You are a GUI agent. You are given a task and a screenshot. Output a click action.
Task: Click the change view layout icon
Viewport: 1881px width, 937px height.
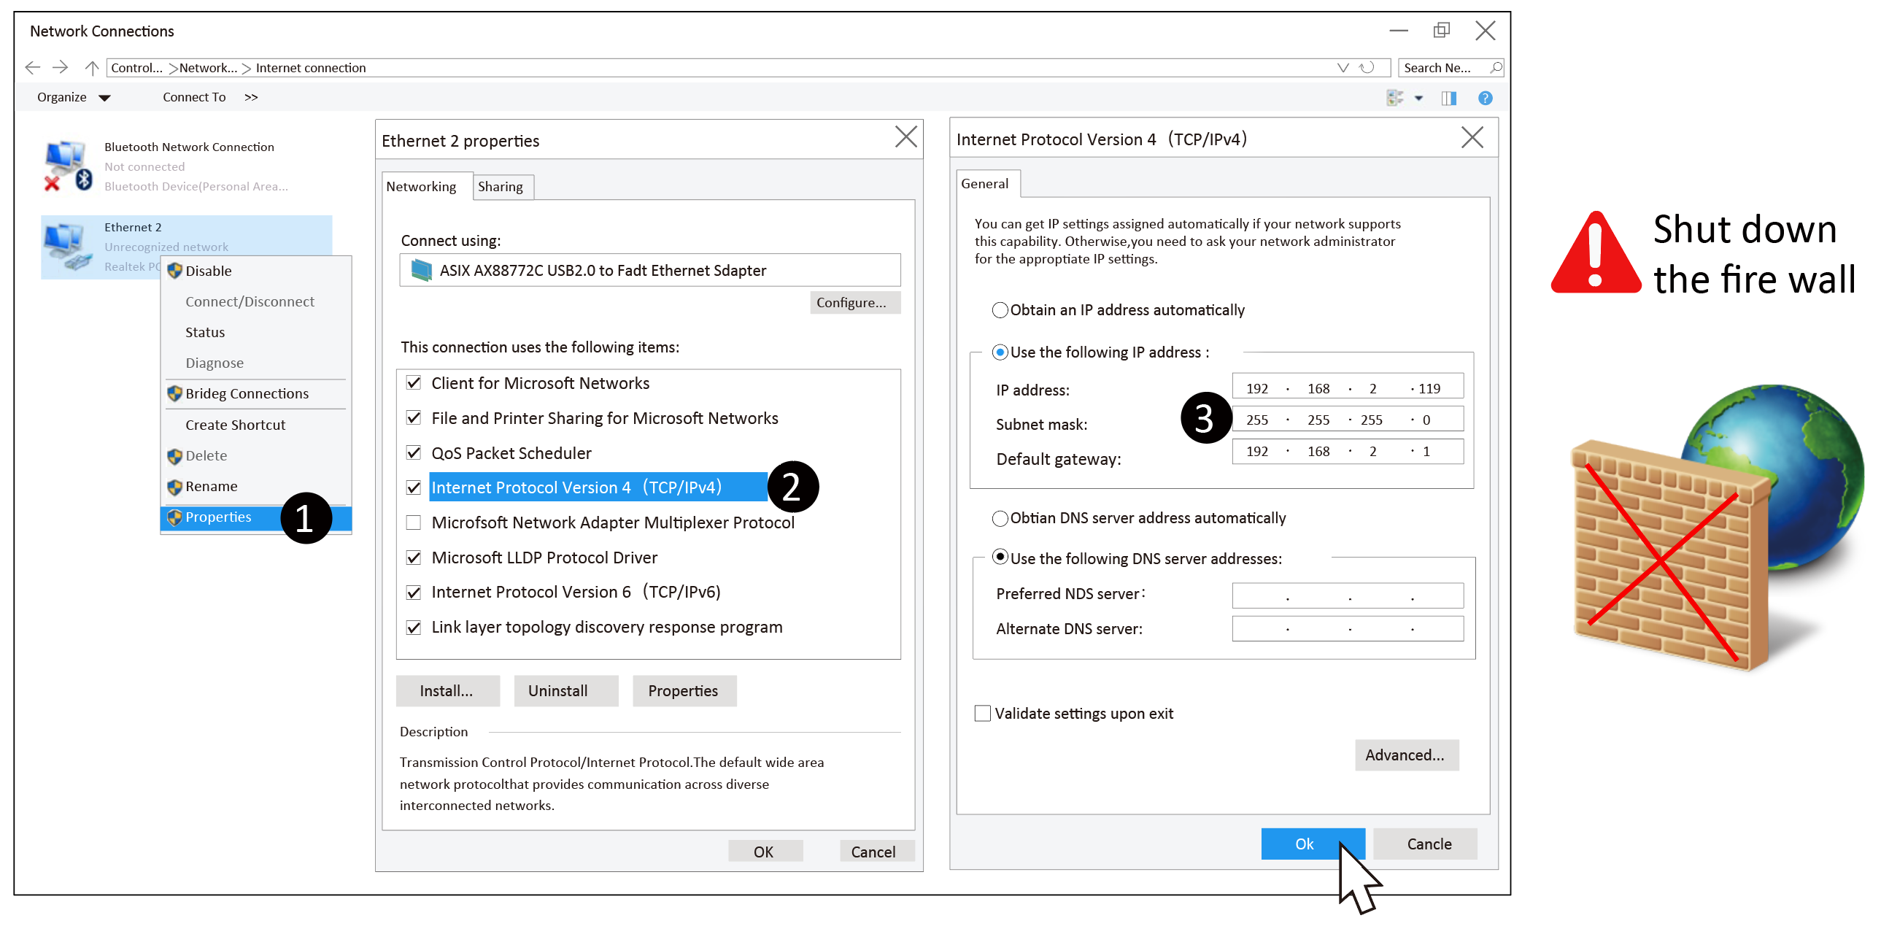pyautogui.click(x=1394, y=98)
